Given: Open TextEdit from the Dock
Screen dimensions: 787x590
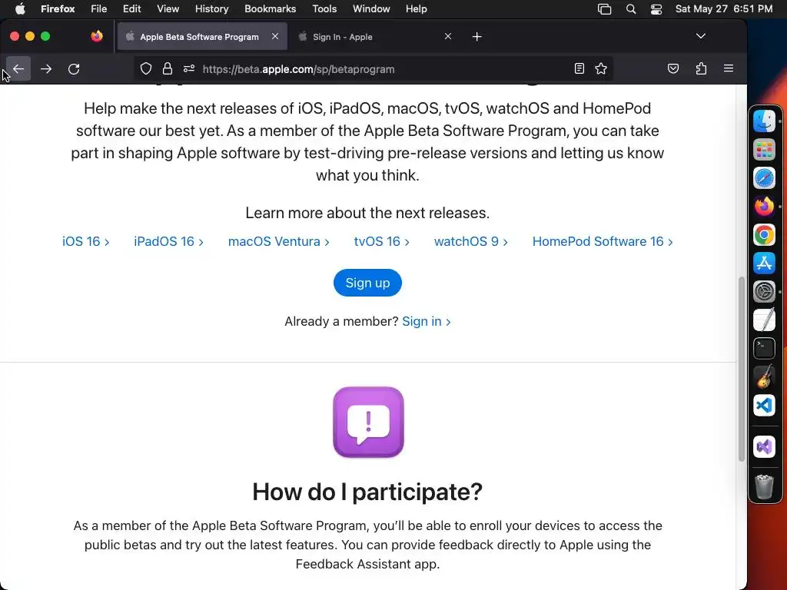Looking at the screenshot, I should (x=764, y=320).
